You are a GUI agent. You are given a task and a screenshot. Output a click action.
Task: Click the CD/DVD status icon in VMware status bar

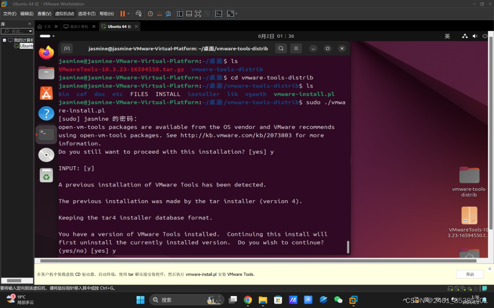pos(457,288)
